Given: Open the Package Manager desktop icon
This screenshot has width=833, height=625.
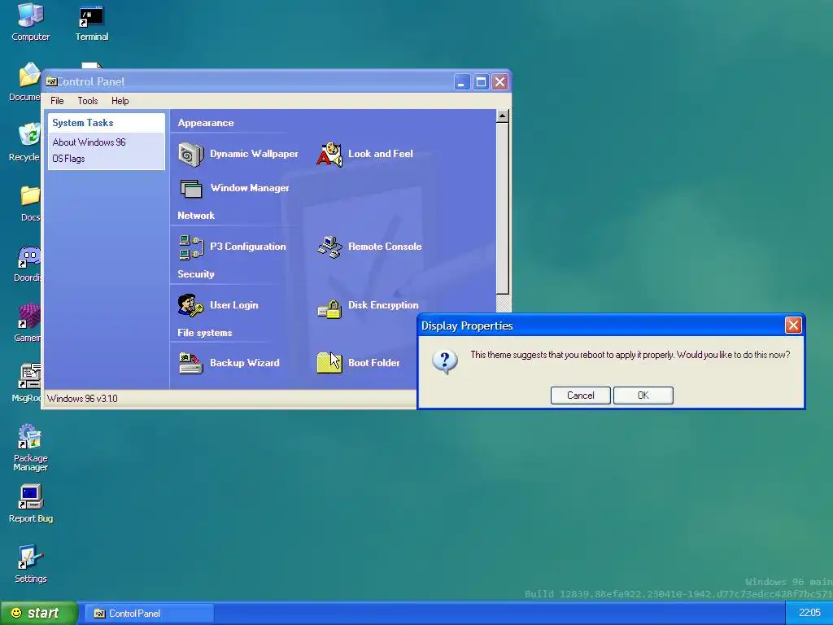Looking at the screenshot, I should [30, 436].
